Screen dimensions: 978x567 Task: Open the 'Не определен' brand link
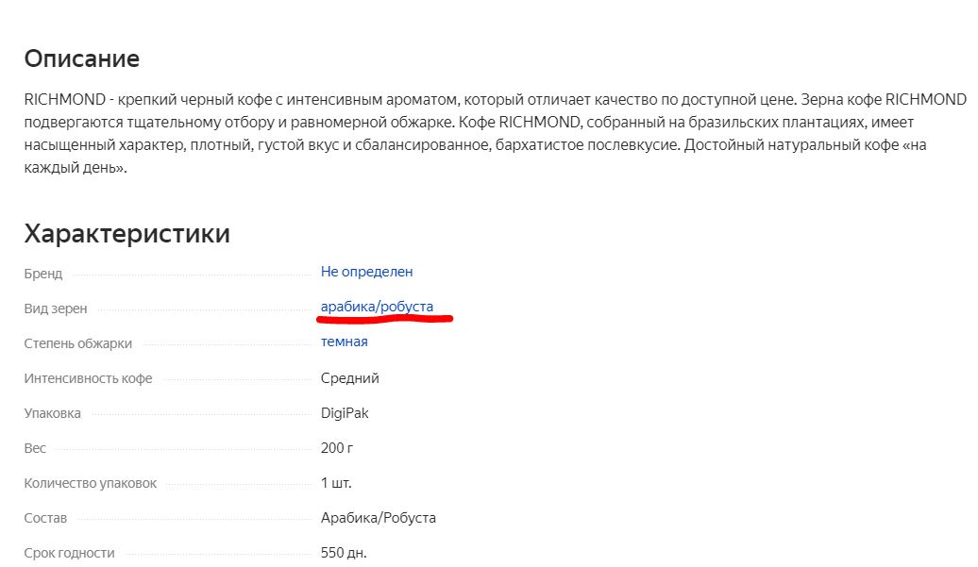coord(366,273)
